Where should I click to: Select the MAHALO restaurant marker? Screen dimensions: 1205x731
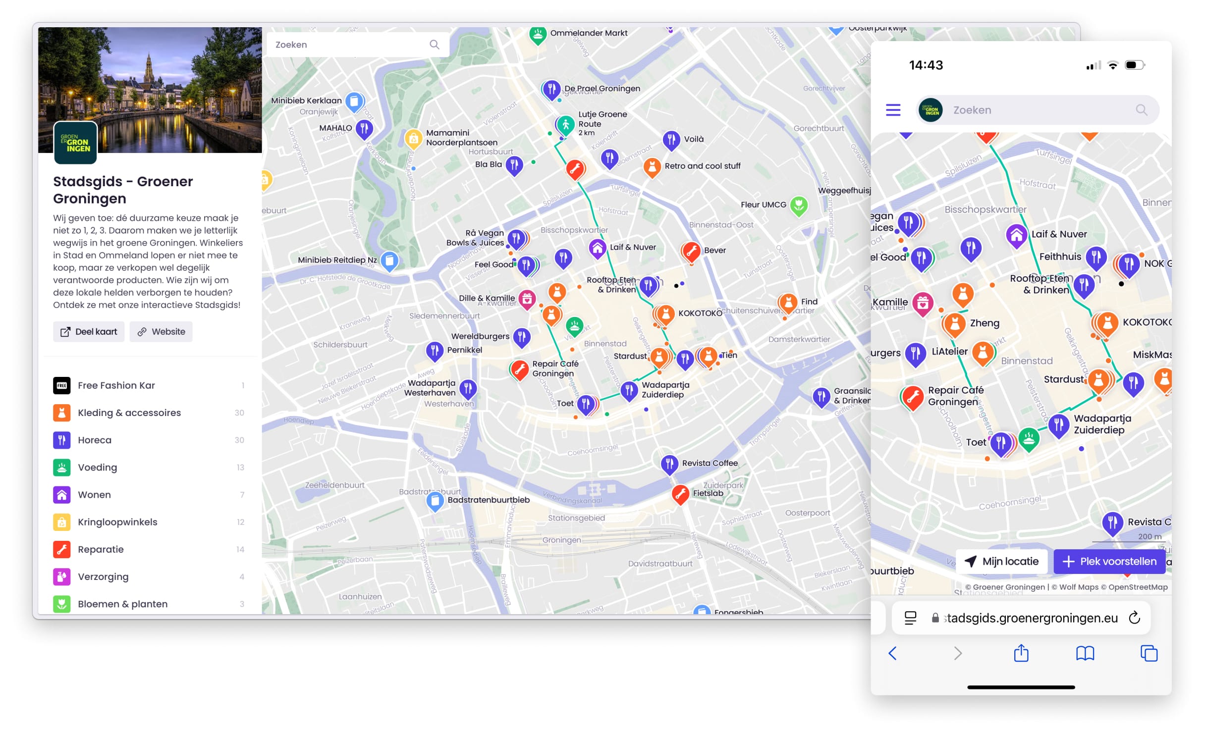364,129
